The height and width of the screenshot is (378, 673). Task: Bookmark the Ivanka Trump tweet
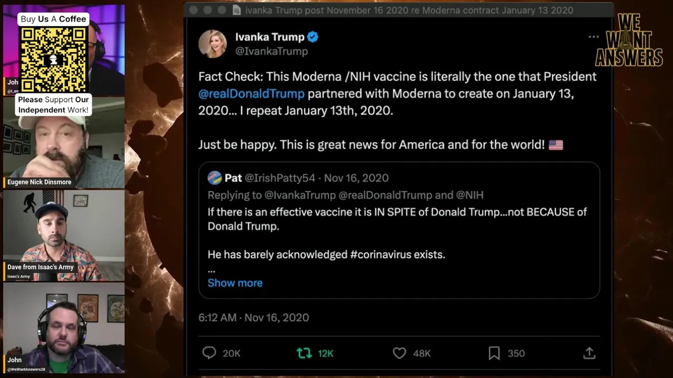[x=494, y=353]
